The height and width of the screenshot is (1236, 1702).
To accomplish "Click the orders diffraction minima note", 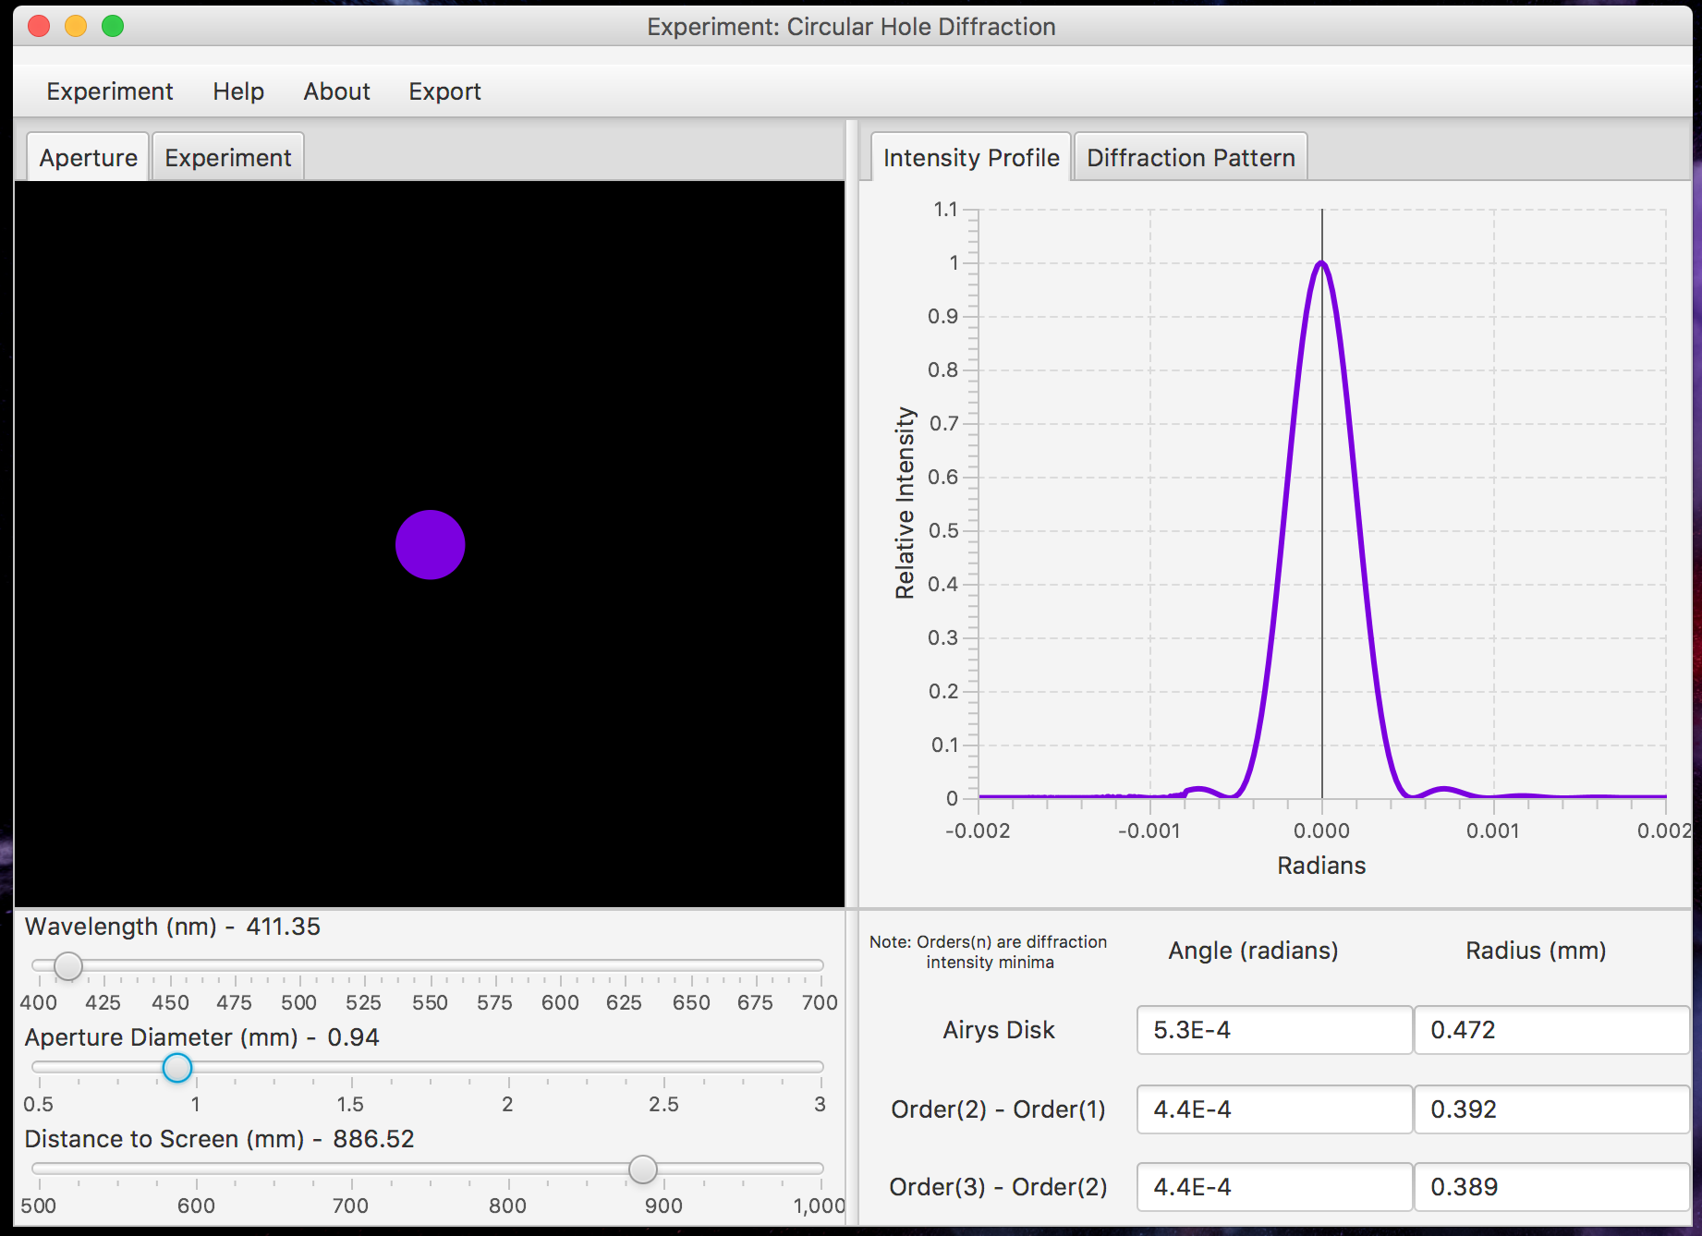I will pos(989,951).
